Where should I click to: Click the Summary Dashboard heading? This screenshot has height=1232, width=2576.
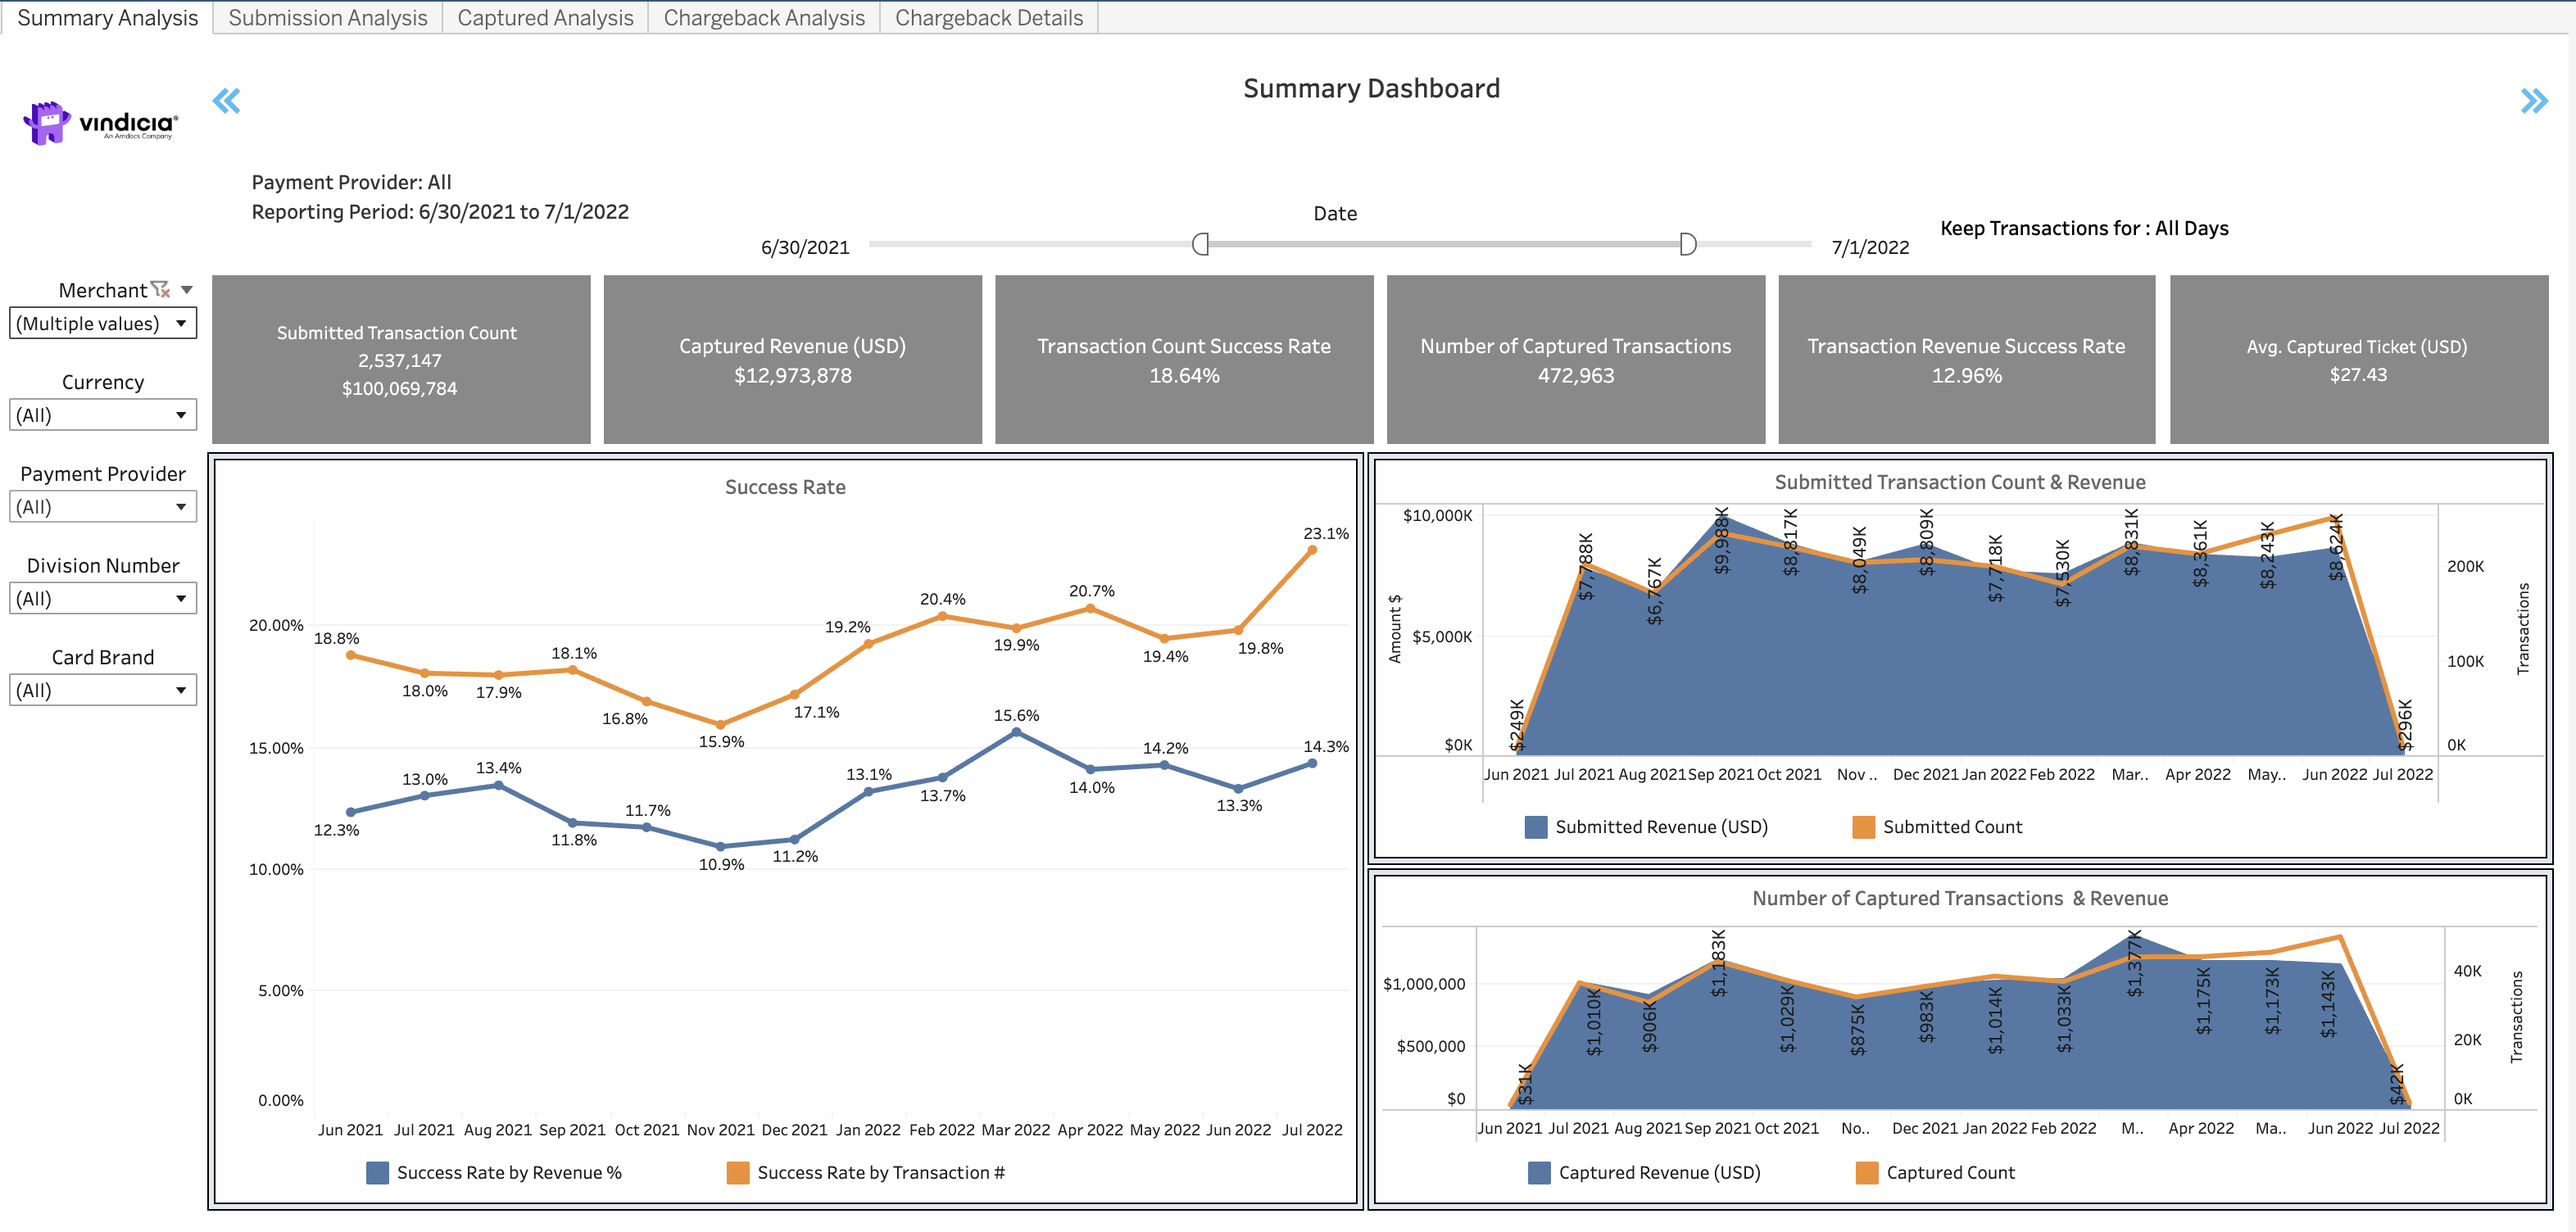(x=1371, y=89)
